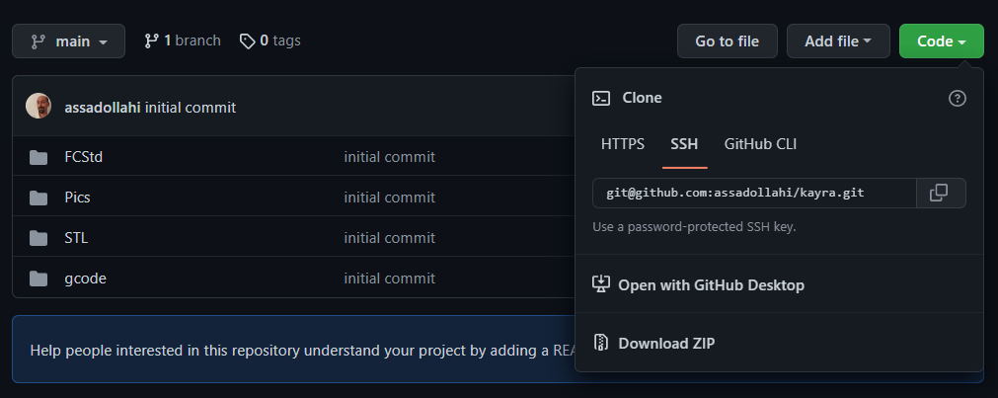Open the FCStd folder name

83,157
